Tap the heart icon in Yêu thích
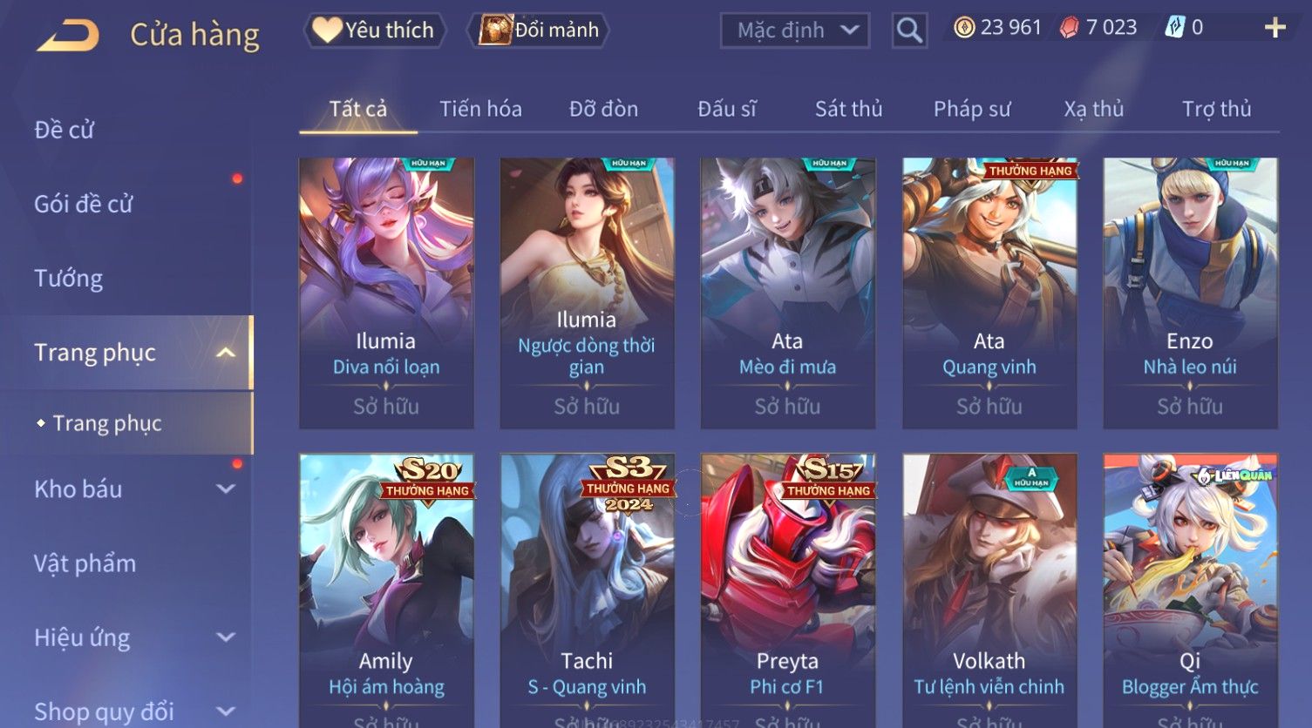Viewport: 1312px width, 728px height. pos(327,30)
